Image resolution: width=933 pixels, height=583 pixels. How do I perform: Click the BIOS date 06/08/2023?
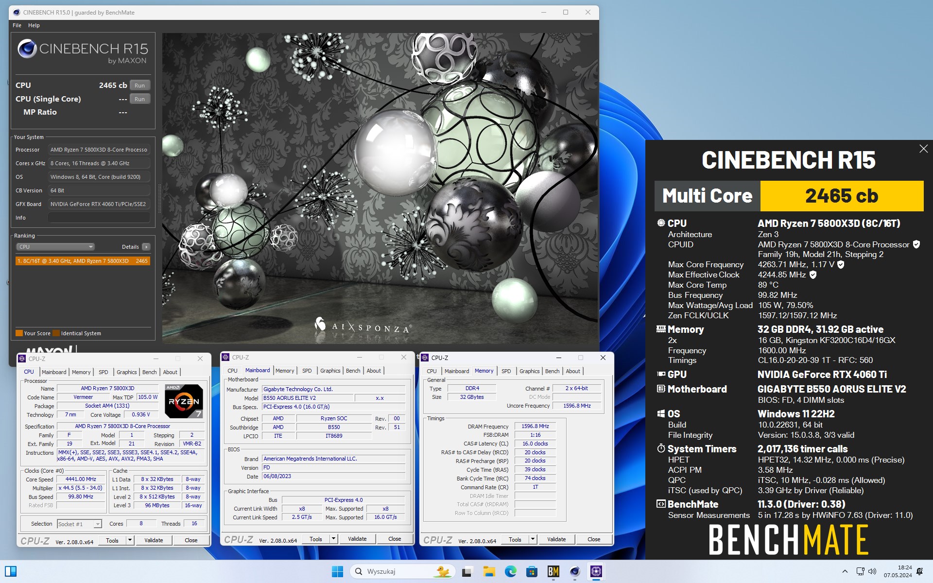333,476
